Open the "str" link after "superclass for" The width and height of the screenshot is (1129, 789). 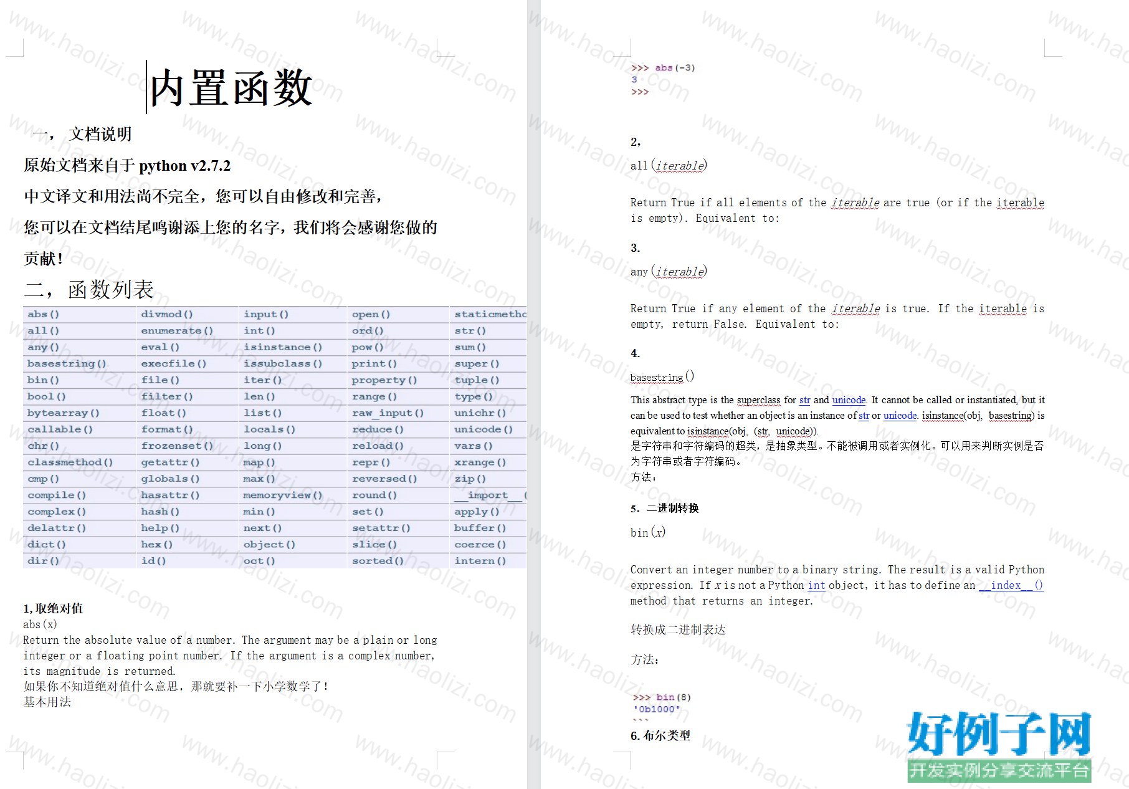tap(804, 400)
